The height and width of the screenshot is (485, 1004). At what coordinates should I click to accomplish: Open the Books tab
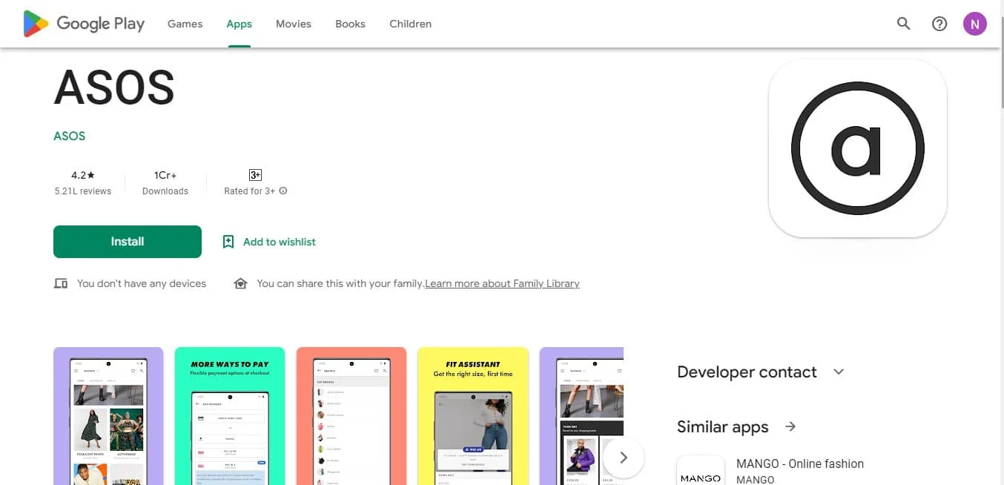point(350,24)
